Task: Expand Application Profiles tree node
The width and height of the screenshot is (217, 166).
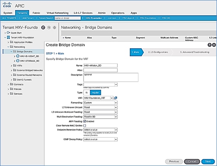Action: [x=8, y=42]
